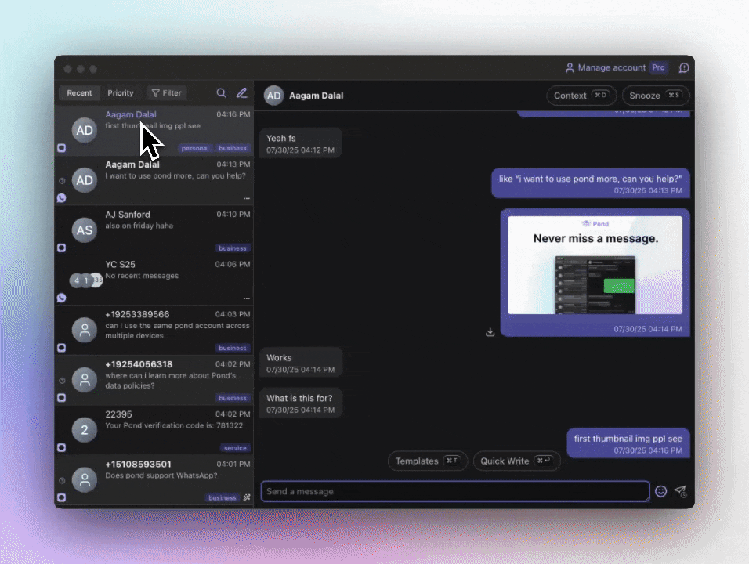Click the Aagam Dalal name in chat header
The image size is (749, 564).
pyautogui.click(x=317, y=96)
